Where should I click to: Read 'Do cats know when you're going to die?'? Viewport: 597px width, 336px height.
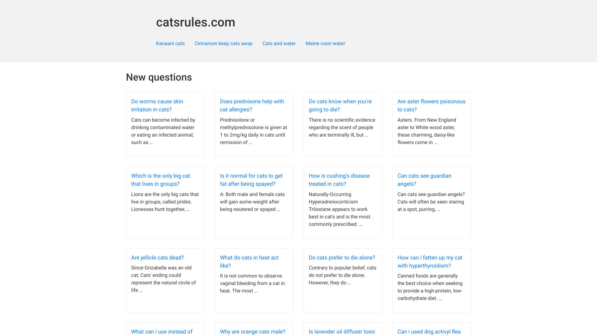coord(340,105)
